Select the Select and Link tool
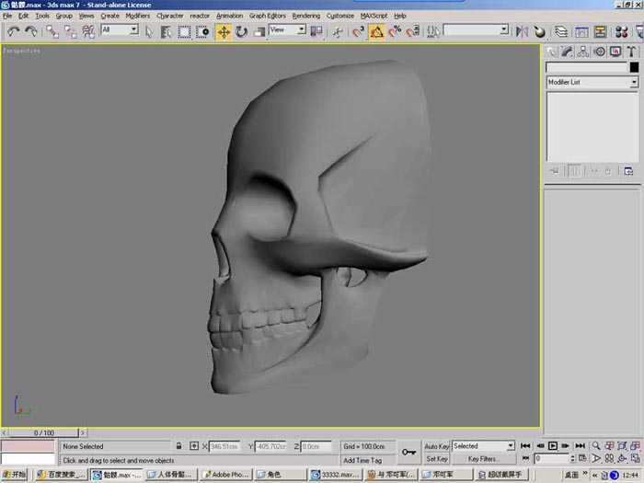Image resolution: width=644 pixels, height=483 pixels. point(52,31)
